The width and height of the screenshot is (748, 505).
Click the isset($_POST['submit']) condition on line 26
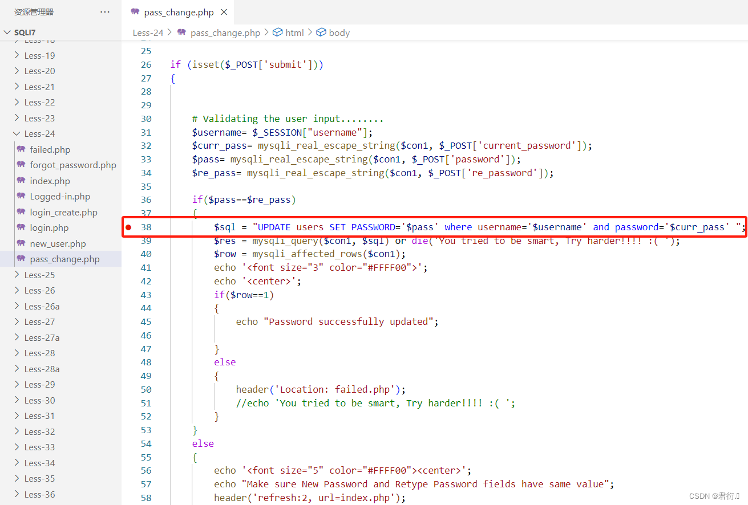(256, 64)
